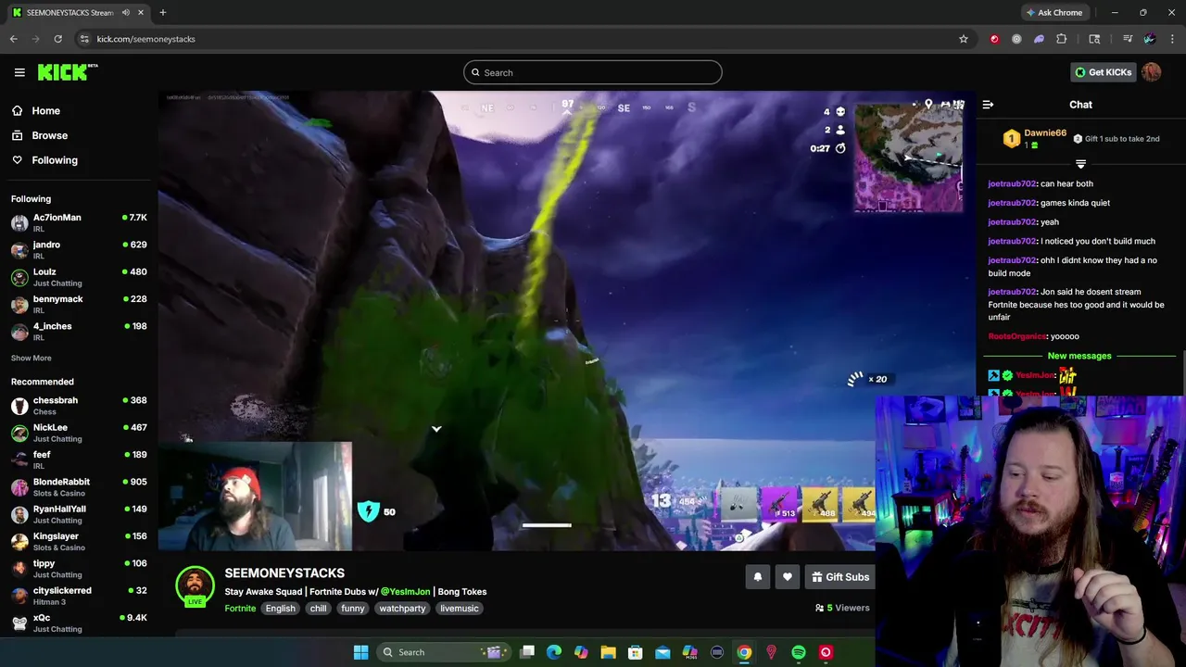Viewport: 1186px width, 667px height.
Task: Open the @YesImJon mention link
Action: point(405,592)
